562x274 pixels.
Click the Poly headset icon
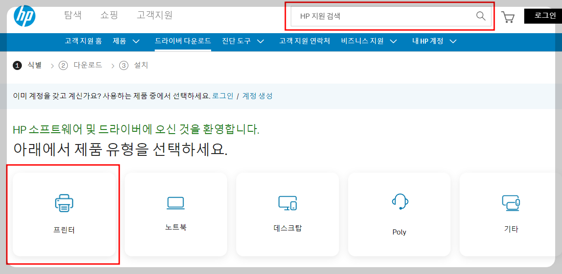(399, 202)
